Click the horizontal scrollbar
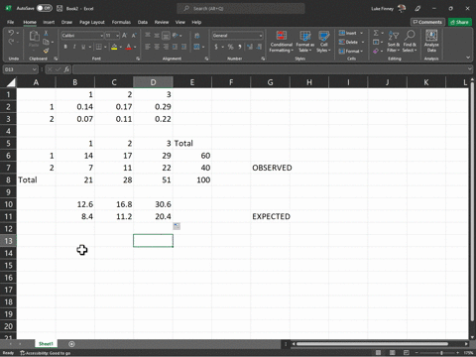Viewport: 476px width, 357px height. point(372,344)
